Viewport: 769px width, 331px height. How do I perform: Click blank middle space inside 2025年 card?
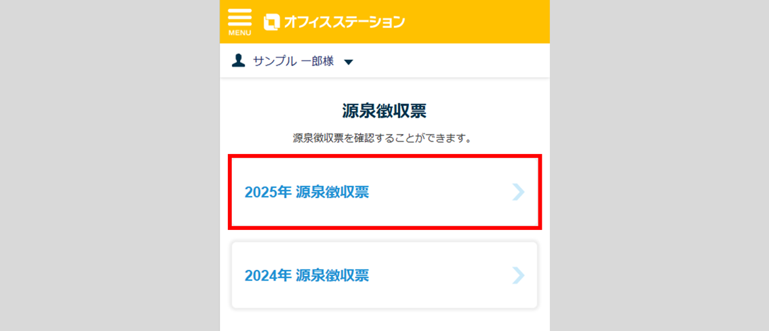[441, 193]
